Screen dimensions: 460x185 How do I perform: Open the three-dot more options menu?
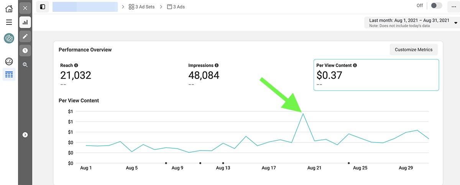[x=454, y=7]
